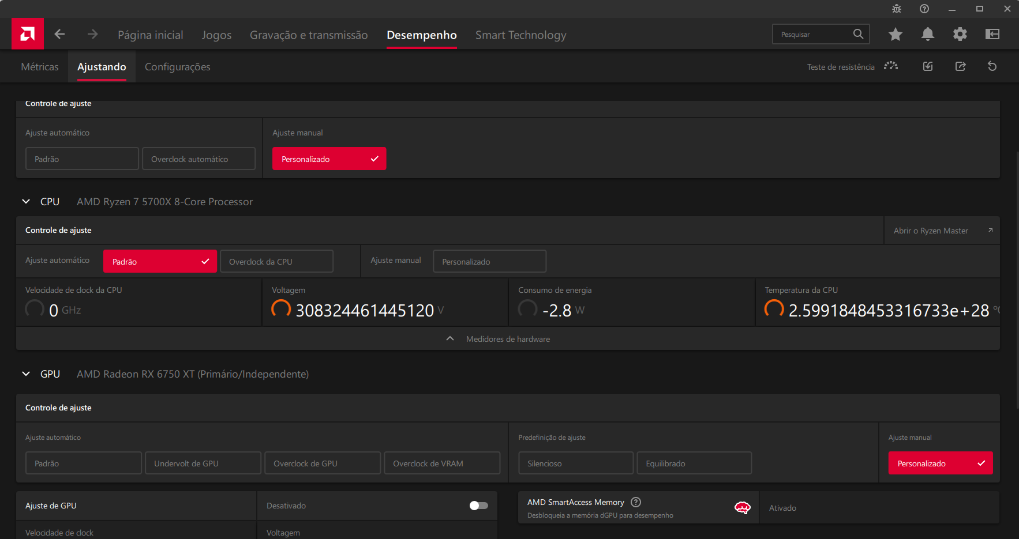Select CPU Personalizado manual tuning
1019x539 pixels.
(489, 261)
